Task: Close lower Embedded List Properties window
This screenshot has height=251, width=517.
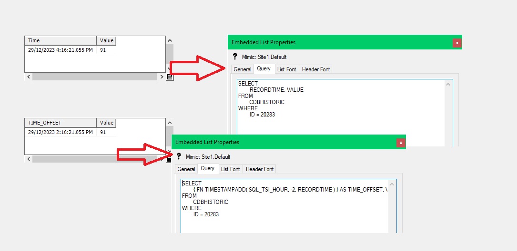Action: pyautogui.click(x=401, y=143)
